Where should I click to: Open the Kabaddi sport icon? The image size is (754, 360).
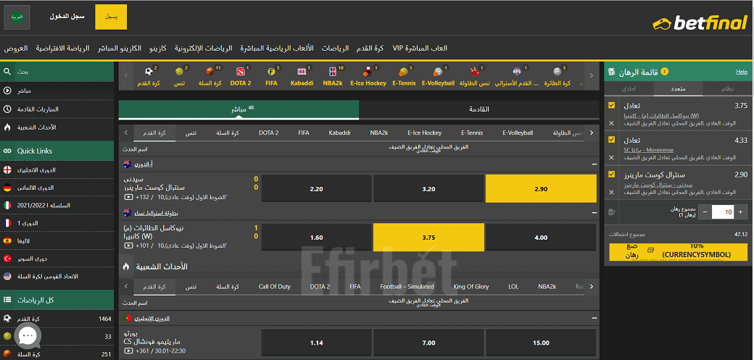302,72
